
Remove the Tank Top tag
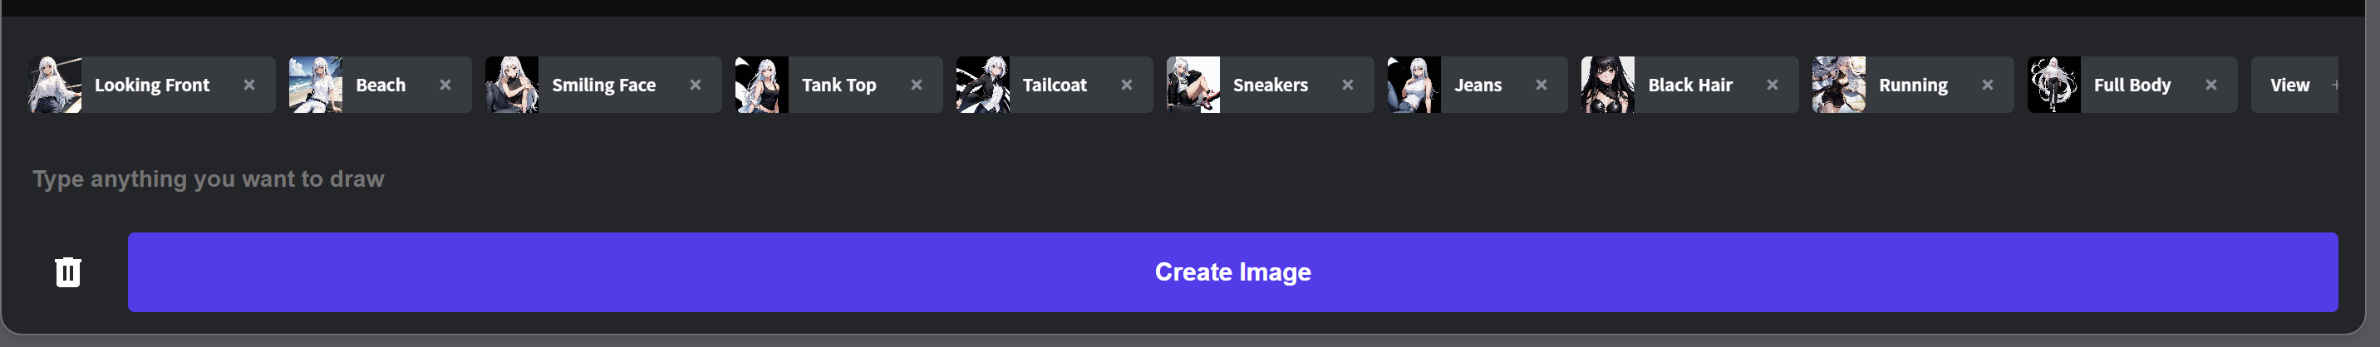917,85
